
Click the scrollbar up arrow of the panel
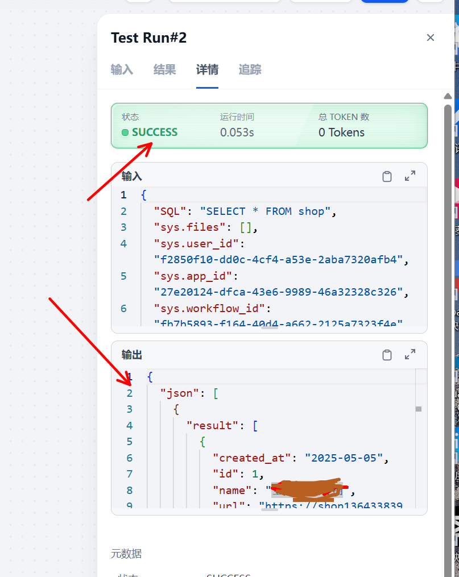(x=448, y=96)
